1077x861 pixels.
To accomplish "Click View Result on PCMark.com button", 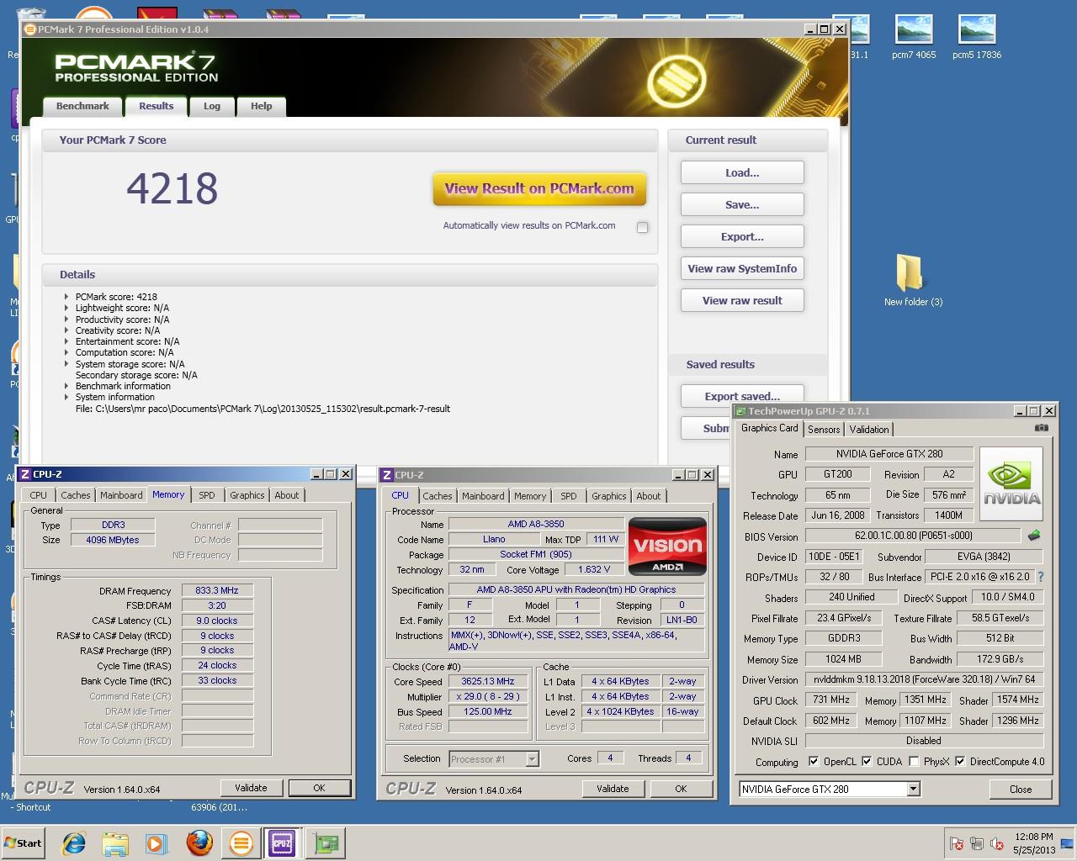I will [x=539, y=188].
